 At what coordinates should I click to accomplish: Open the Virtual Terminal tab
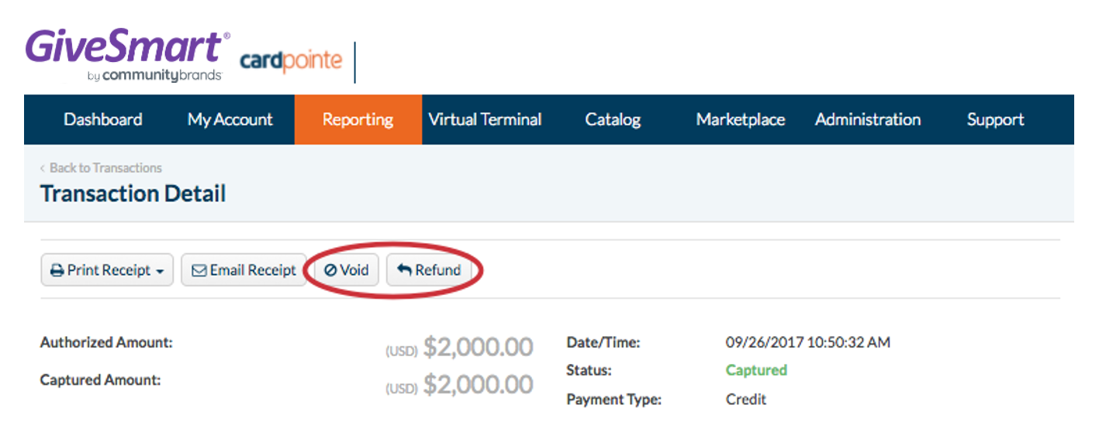pos(486,119)
